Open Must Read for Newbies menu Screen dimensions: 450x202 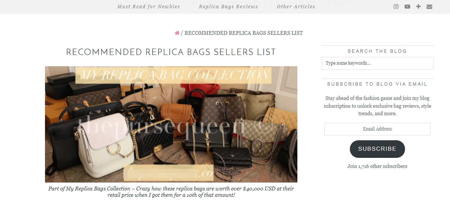pyautogui.click(x=148, y=6)
